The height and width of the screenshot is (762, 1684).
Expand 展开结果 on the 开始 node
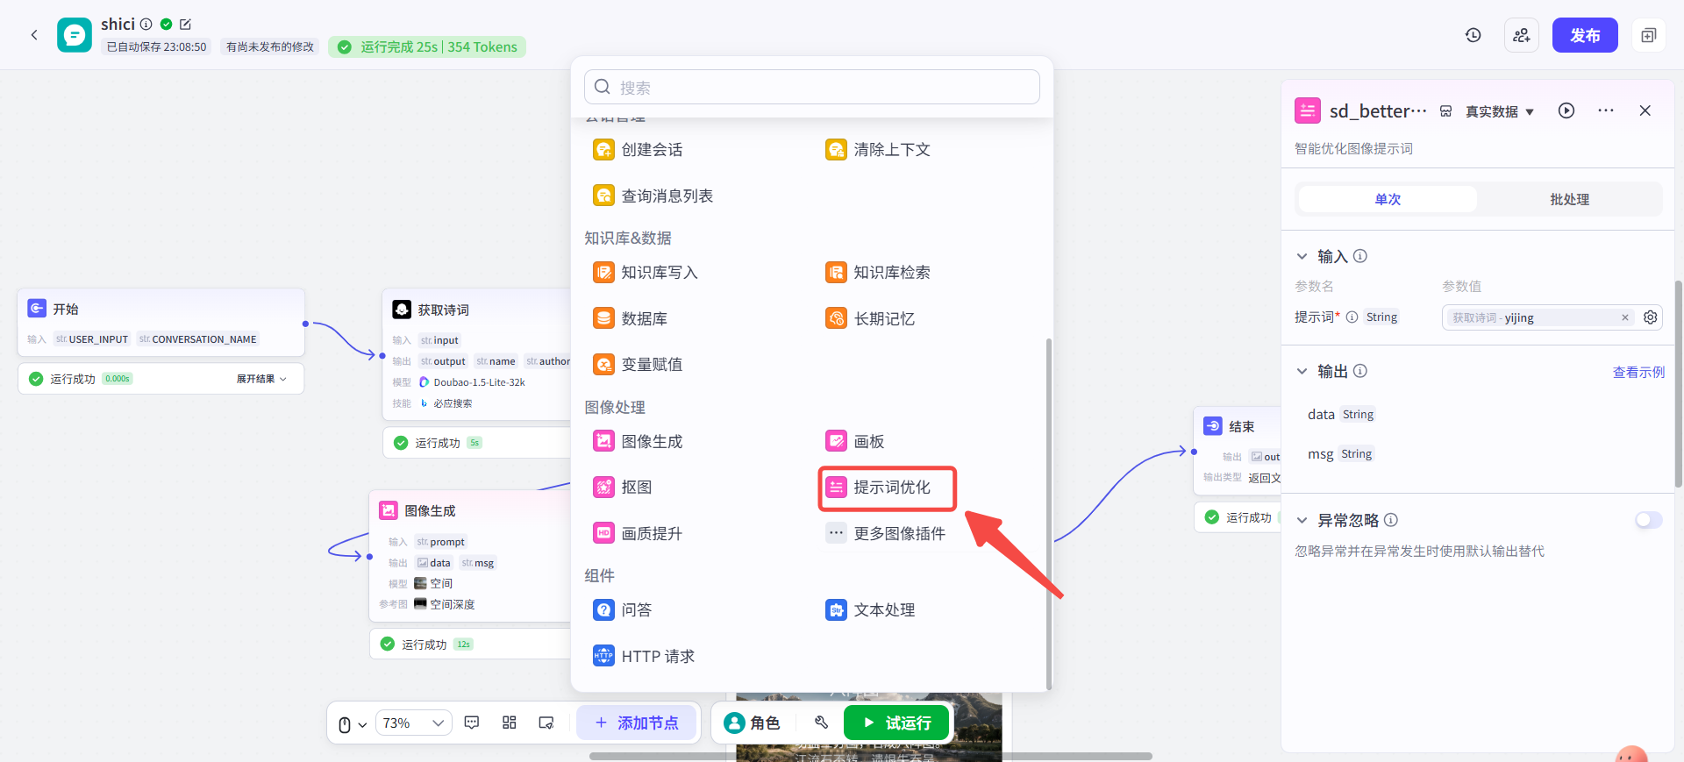[261, 379]
